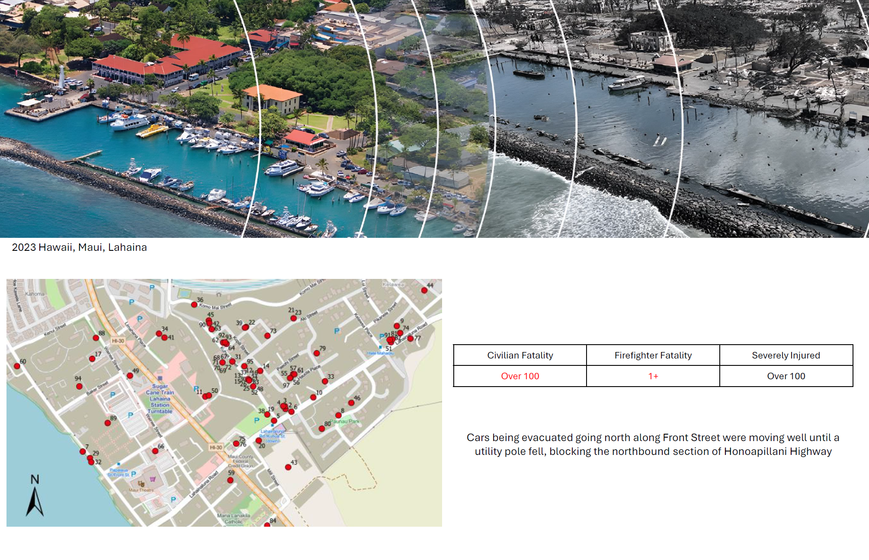Select the '1+' cell in the table

[x=653, y=376]
